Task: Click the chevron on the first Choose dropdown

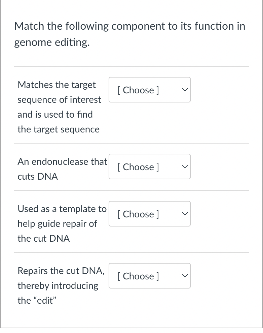Action: [184, 90]
